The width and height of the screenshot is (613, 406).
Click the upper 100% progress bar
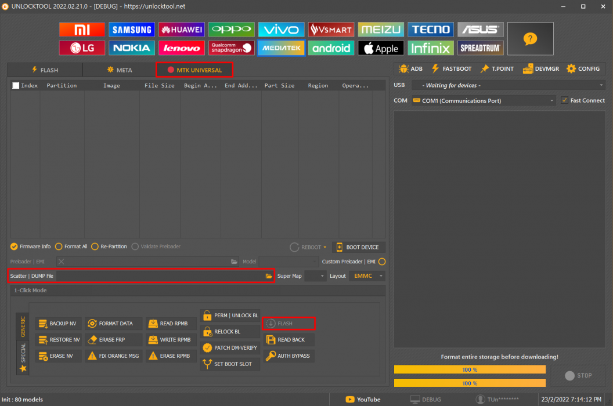click(470, 369)
